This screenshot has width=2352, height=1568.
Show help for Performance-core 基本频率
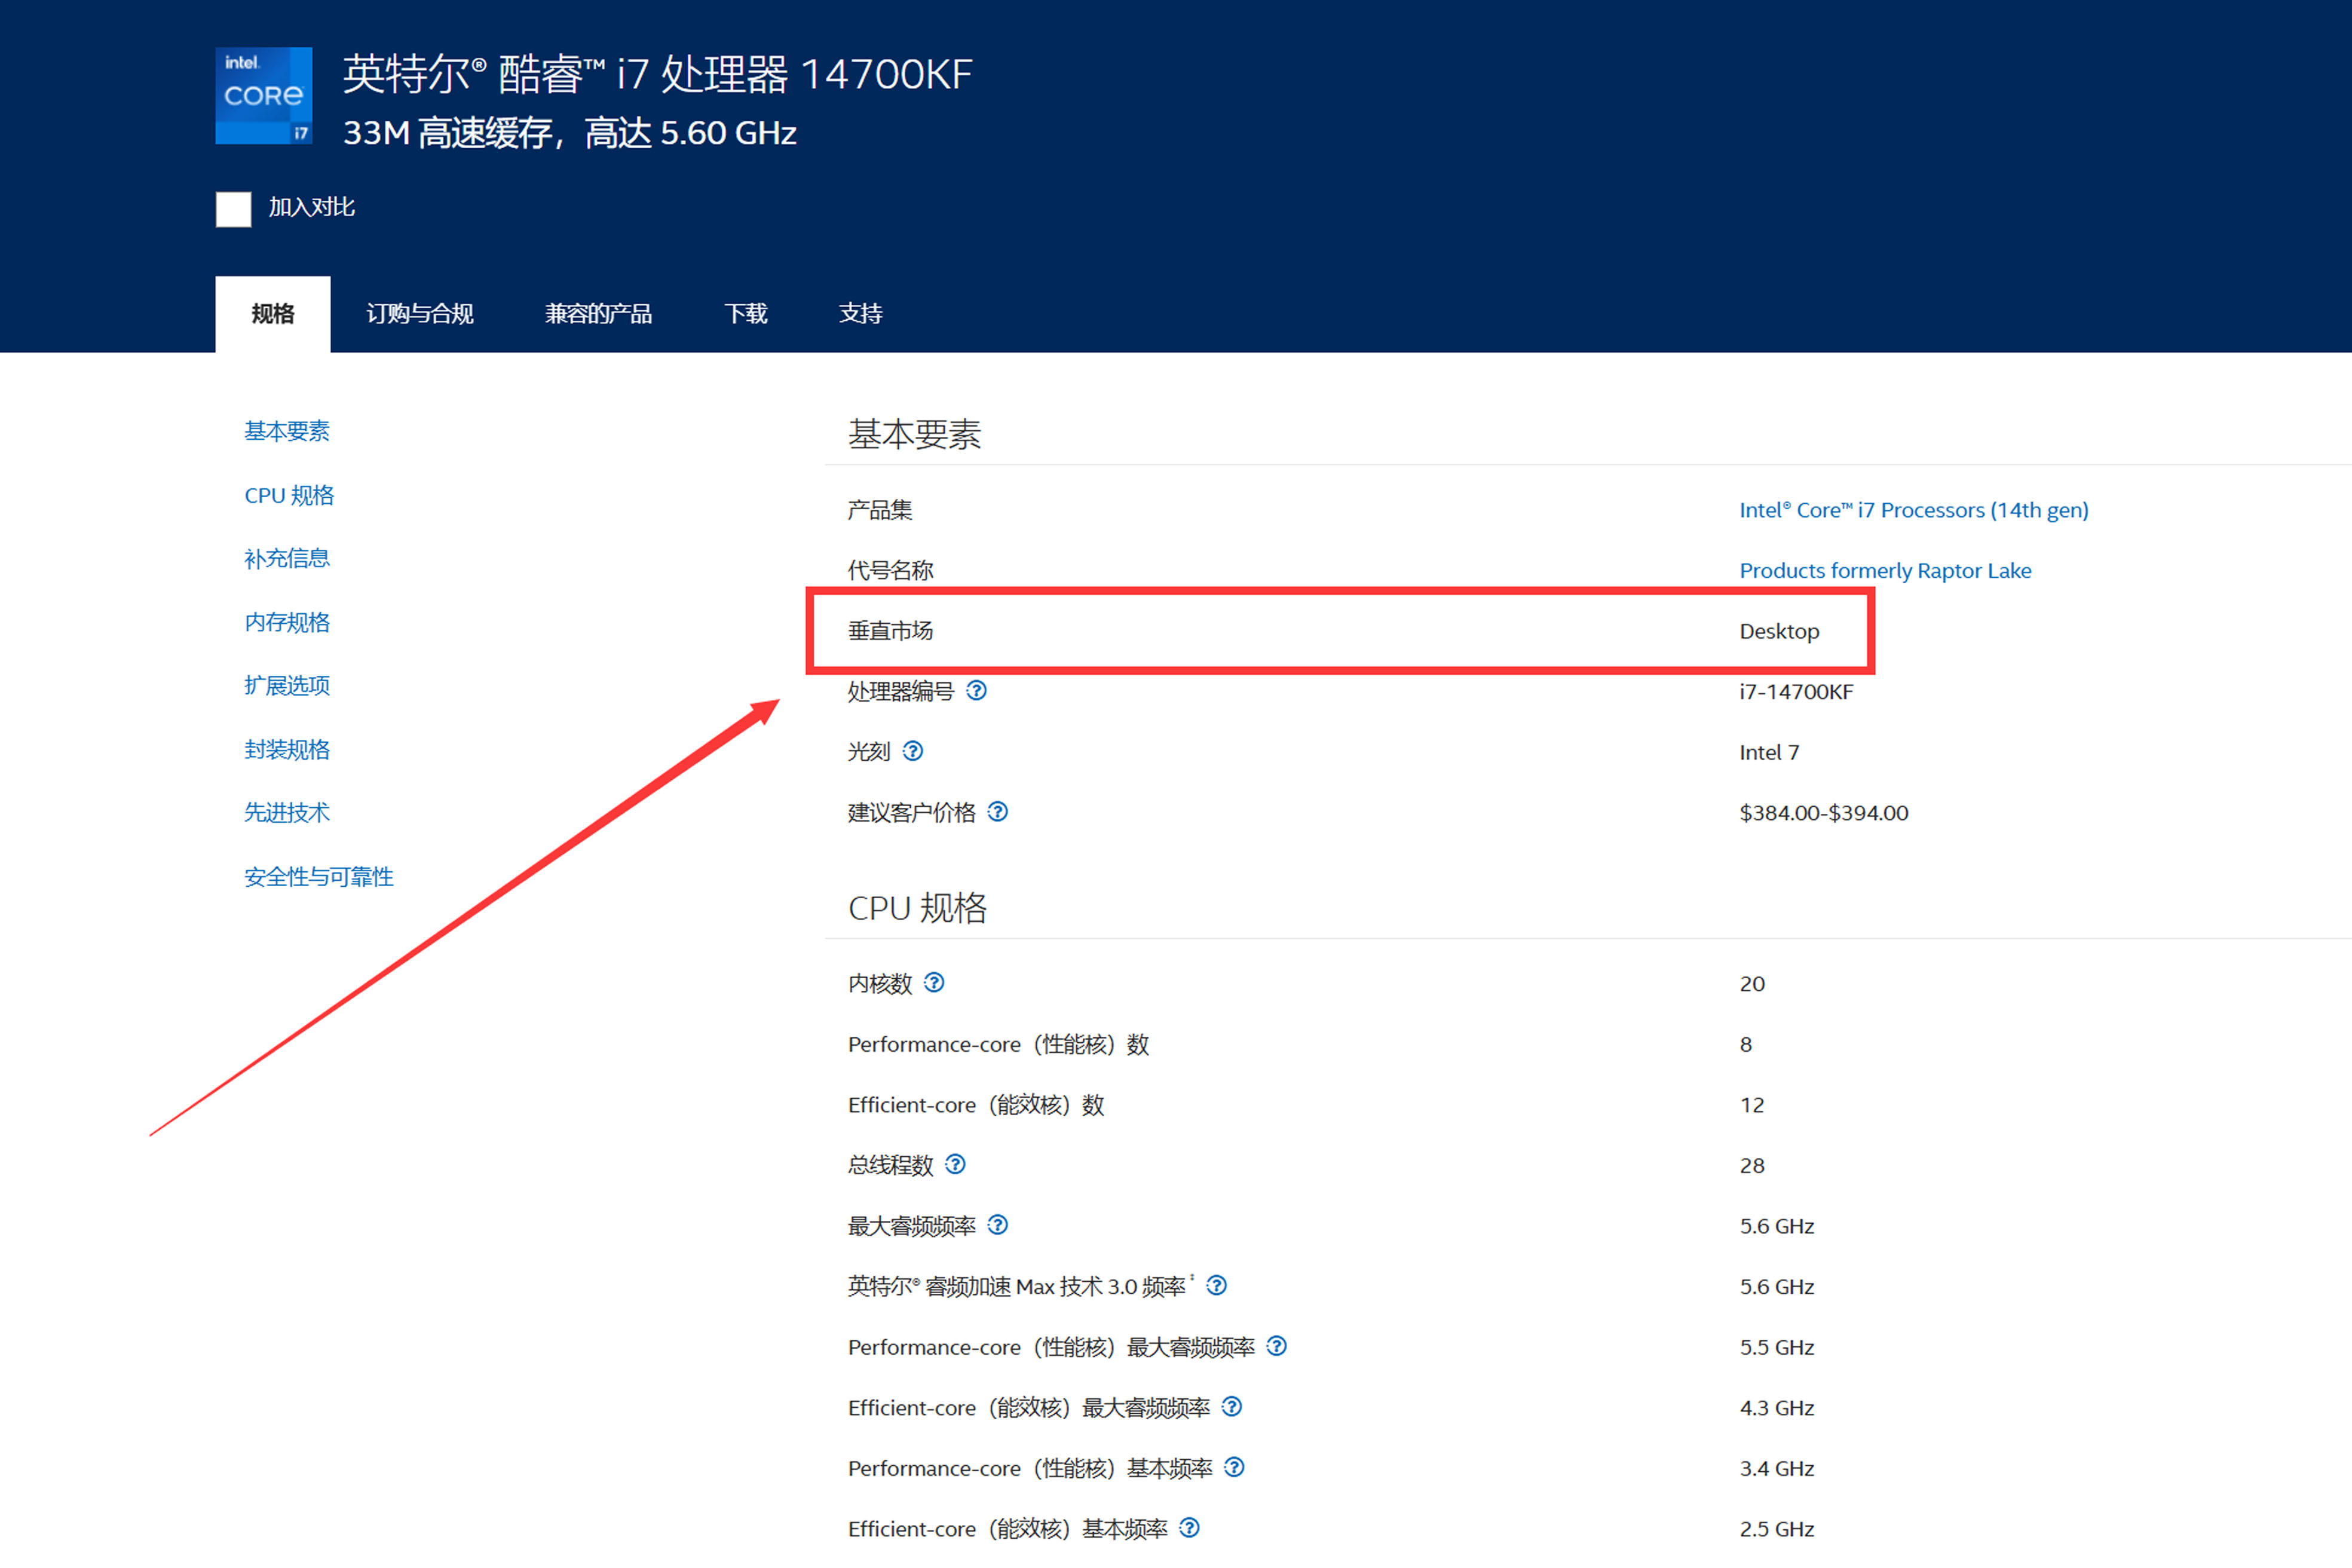point(1235,1467)
